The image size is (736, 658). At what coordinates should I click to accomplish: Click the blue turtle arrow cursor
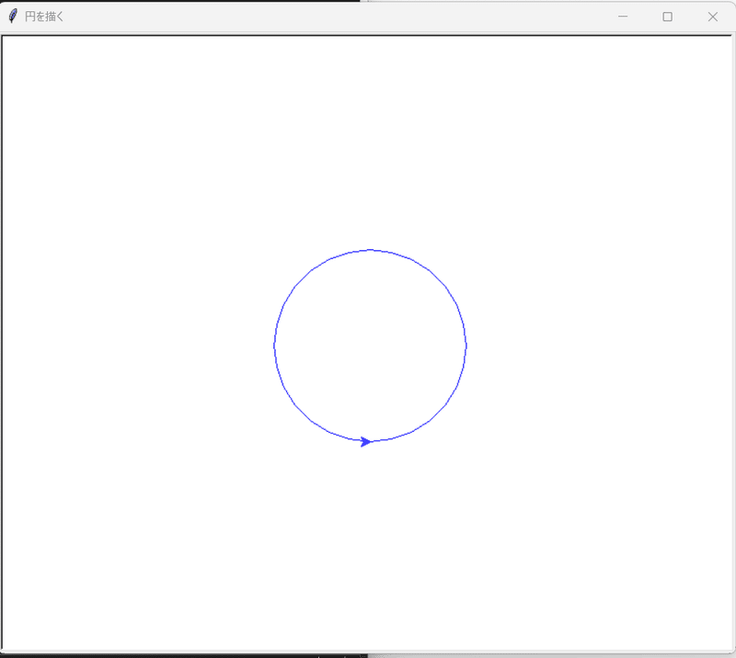[x=365, y=442]
